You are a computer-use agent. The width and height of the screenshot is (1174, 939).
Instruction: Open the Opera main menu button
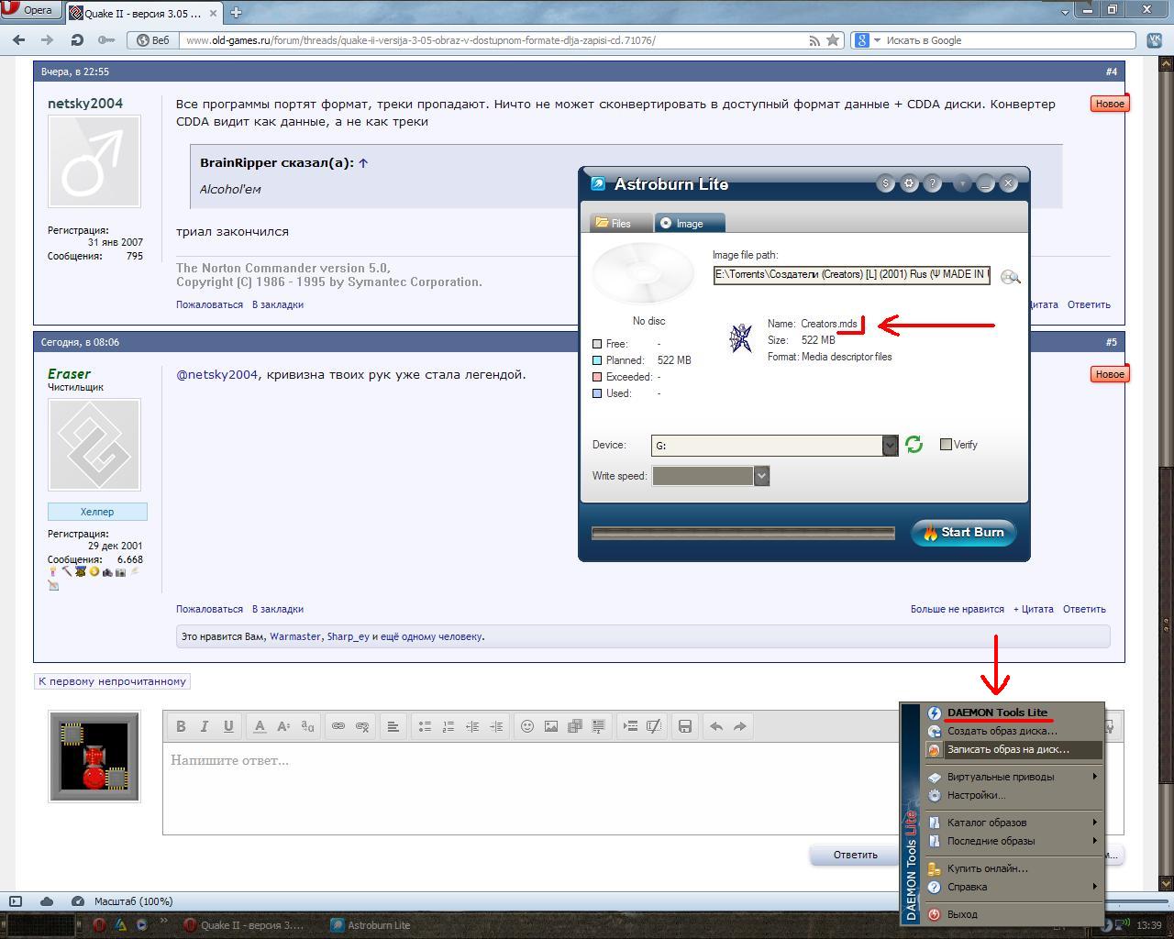point(31,10)
